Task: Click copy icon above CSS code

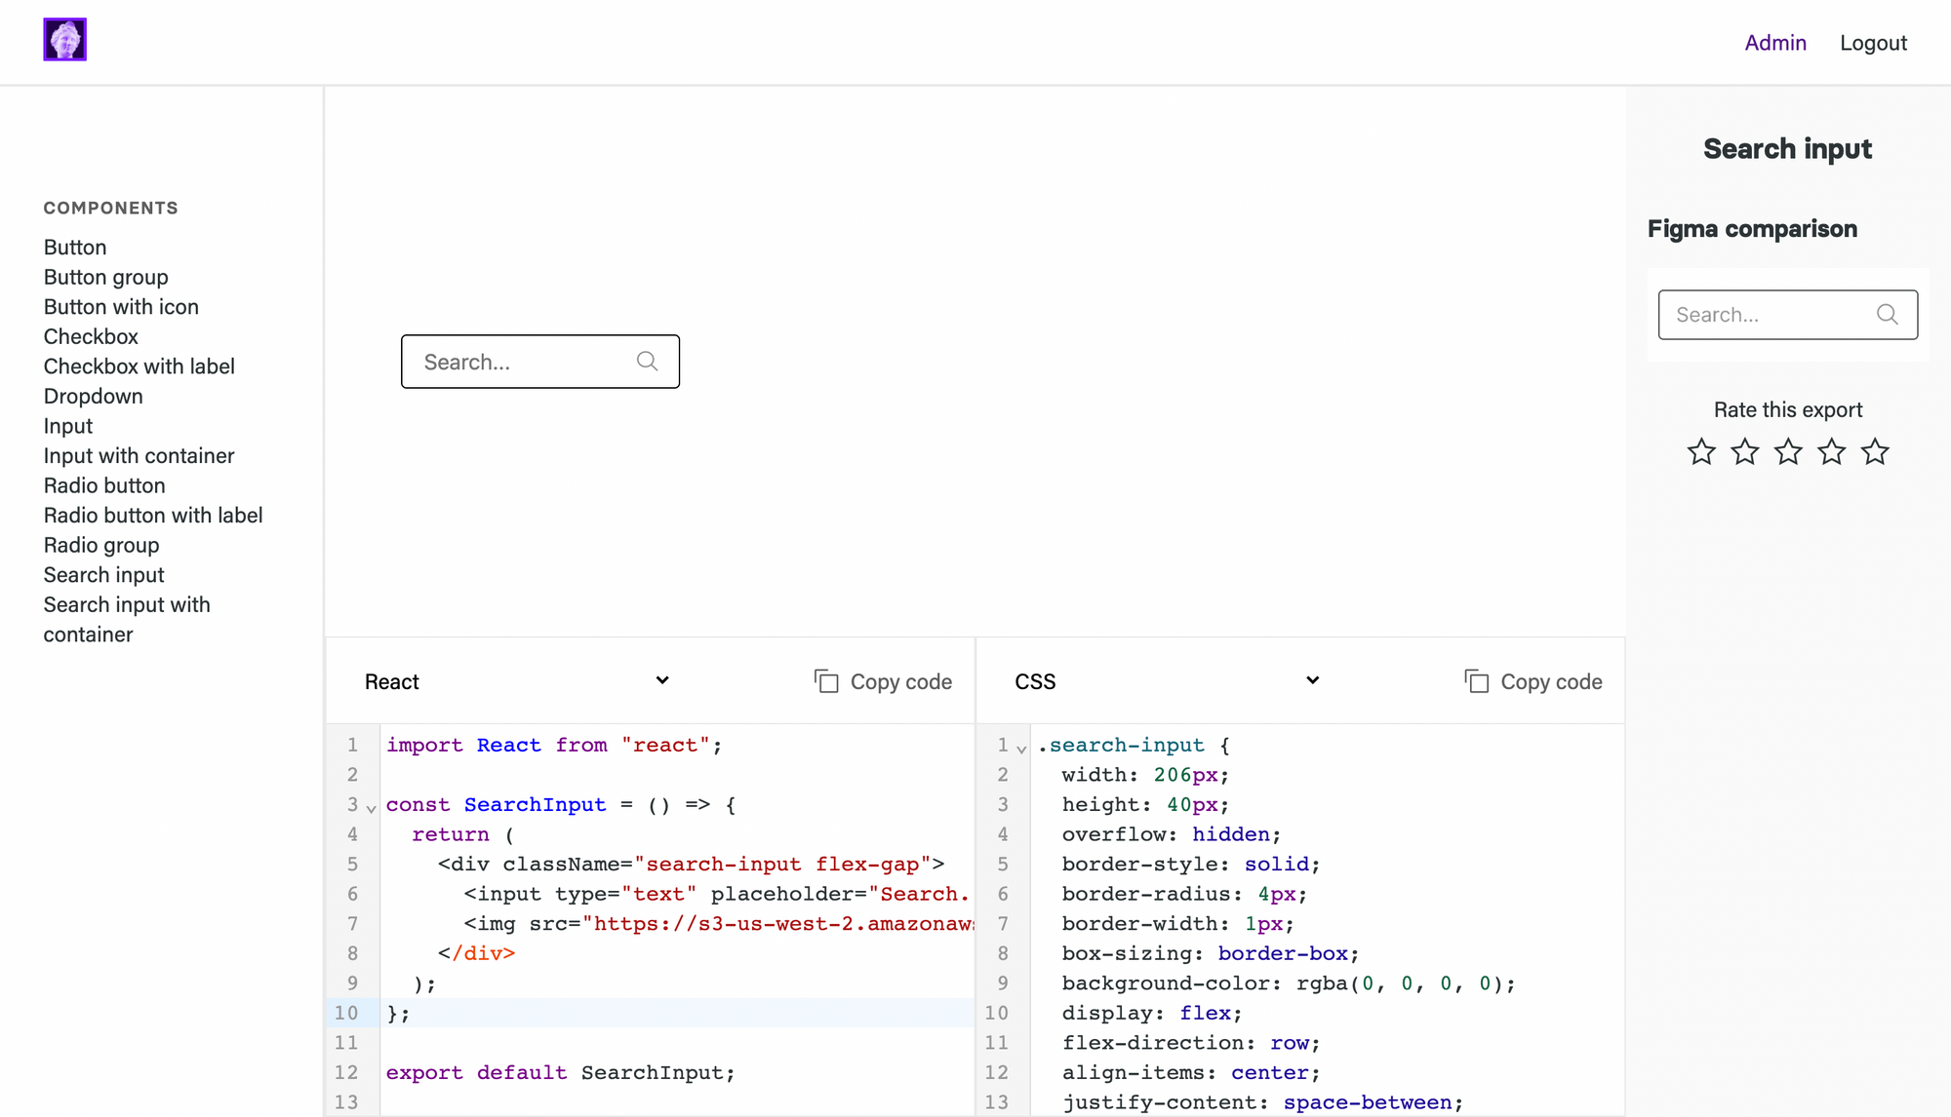Action: click(1476, 681)
